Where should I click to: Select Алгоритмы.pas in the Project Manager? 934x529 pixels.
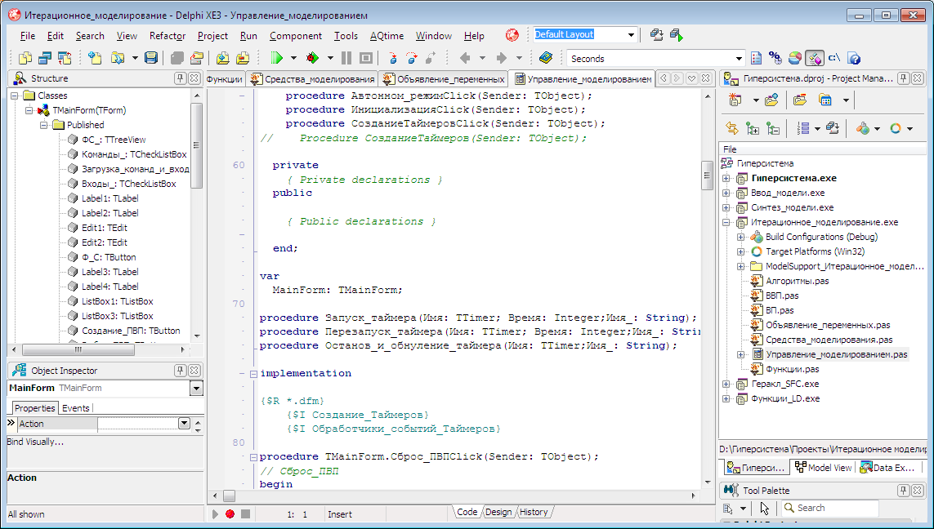coord(797,281)
